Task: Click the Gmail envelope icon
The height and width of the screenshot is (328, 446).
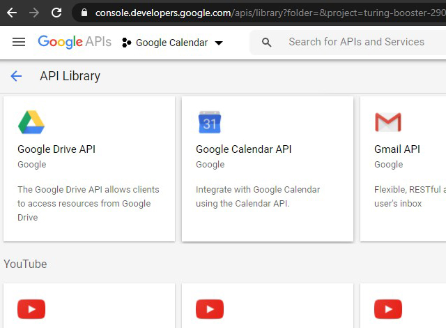Action: pos(388,122)
